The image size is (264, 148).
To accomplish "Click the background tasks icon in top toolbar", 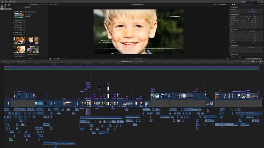I will 10,2.
